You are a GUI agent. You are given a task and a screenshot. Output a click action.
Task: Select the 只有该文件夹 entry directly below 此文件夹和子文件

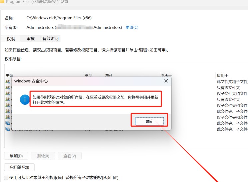tap(228, 88)
